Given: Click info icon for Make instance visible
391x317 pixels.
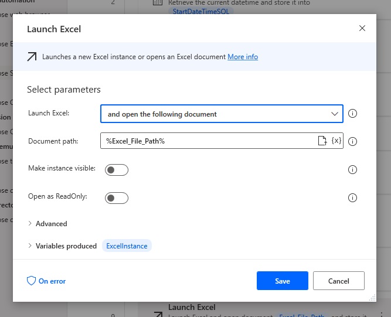Looking at the screenshot, I should click(x=352, y=170).
